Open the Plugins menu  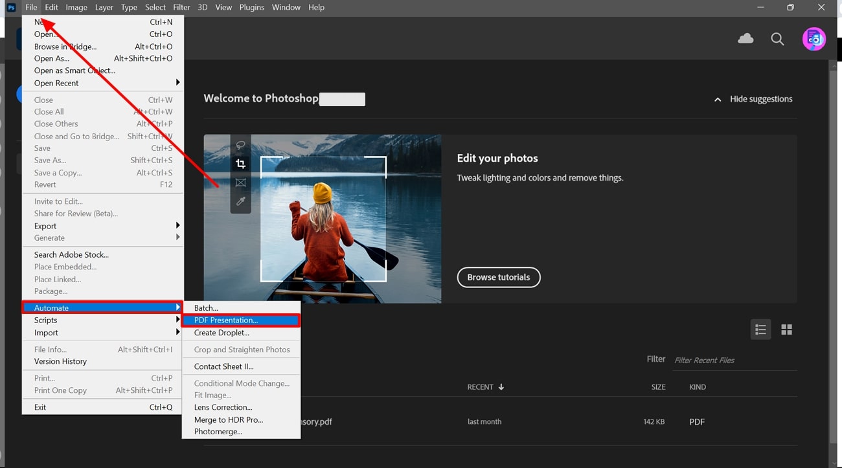252,7
